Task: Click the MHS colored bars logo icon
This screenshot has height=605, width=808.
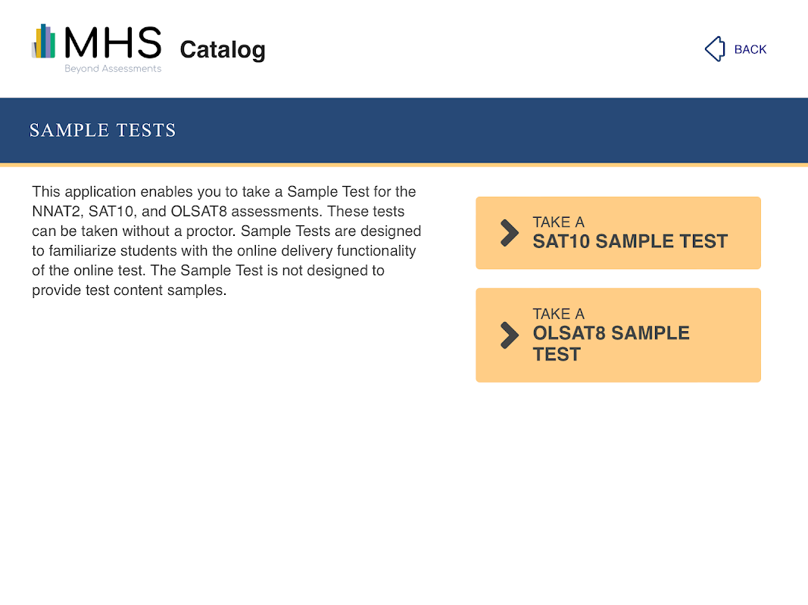Action: 44,42
